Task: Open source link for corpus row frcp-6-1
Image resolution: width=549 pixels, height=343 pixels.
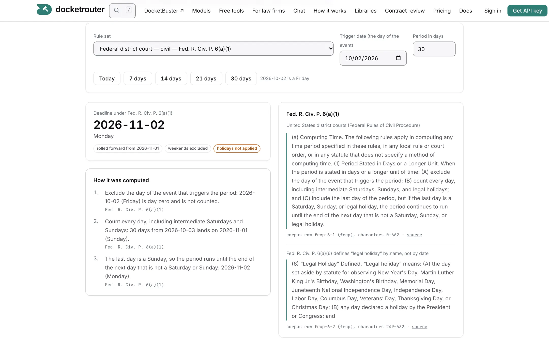Action: click(414, 235)
